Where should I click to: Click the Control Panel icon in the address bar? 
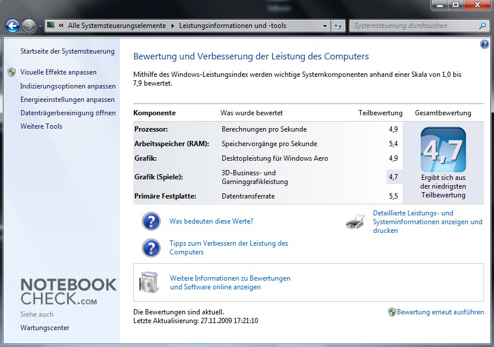[x=51, y=25]
